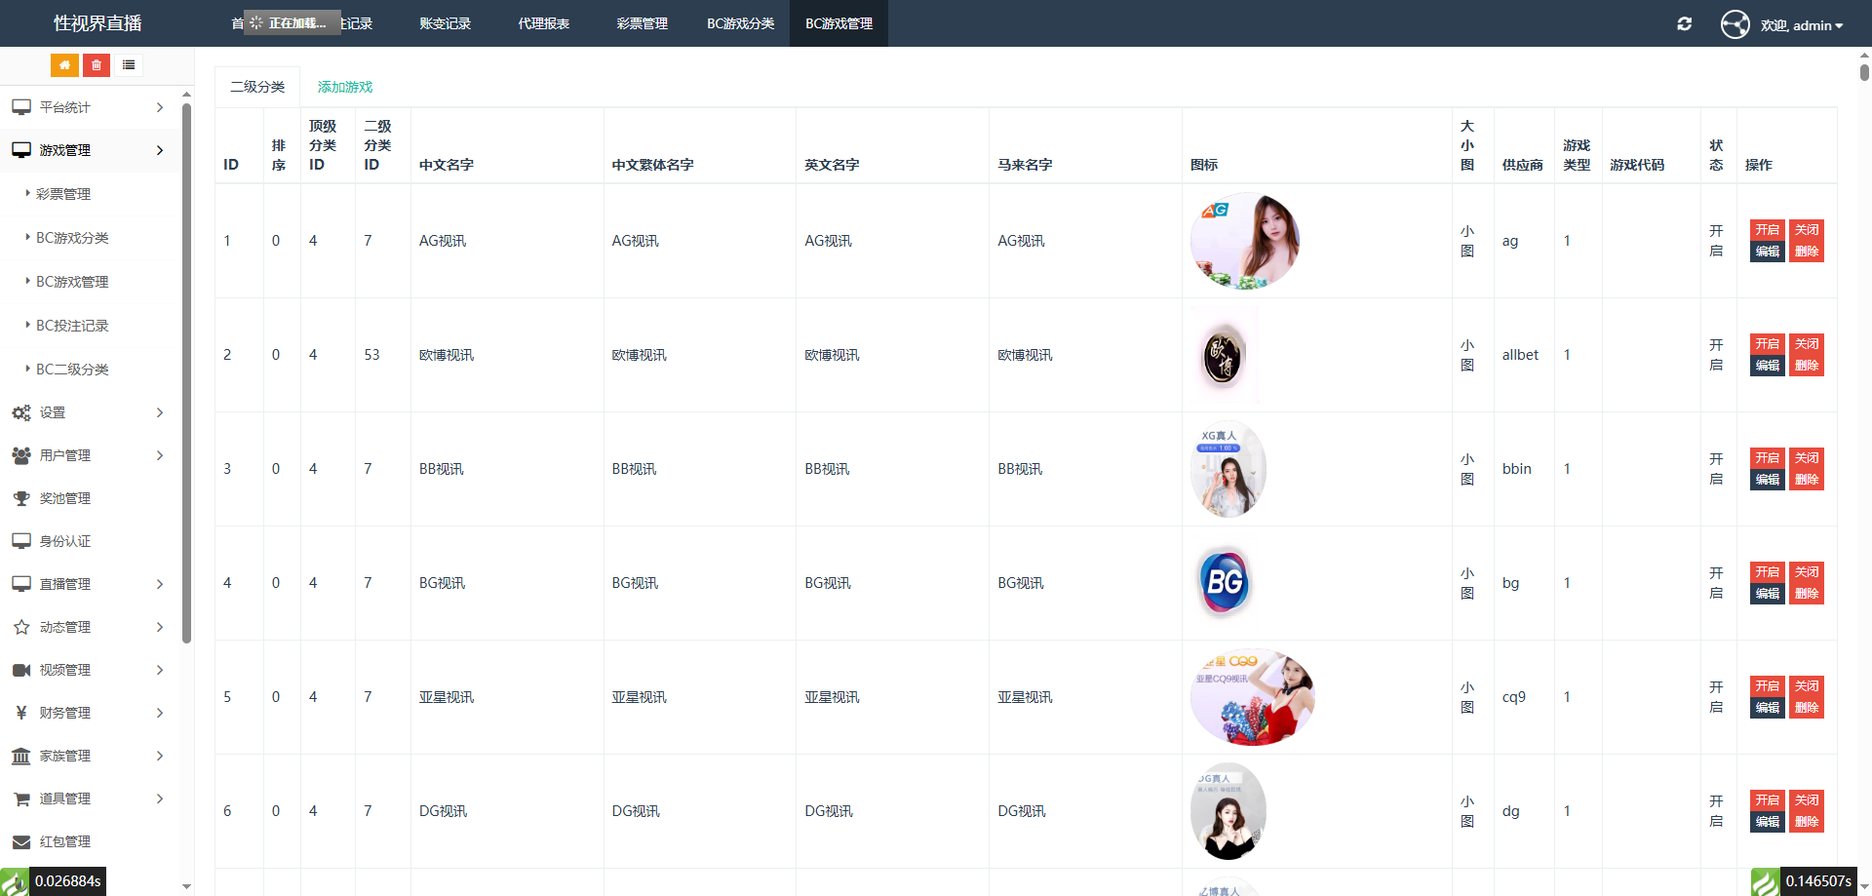This screenshot has height=896, width=1872.
Task: Click the orange home icon button
Action: (x=64, y=65)
